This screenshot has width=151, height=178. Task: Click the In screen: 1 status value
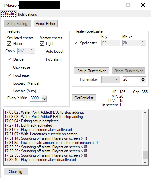coord(112,105)
